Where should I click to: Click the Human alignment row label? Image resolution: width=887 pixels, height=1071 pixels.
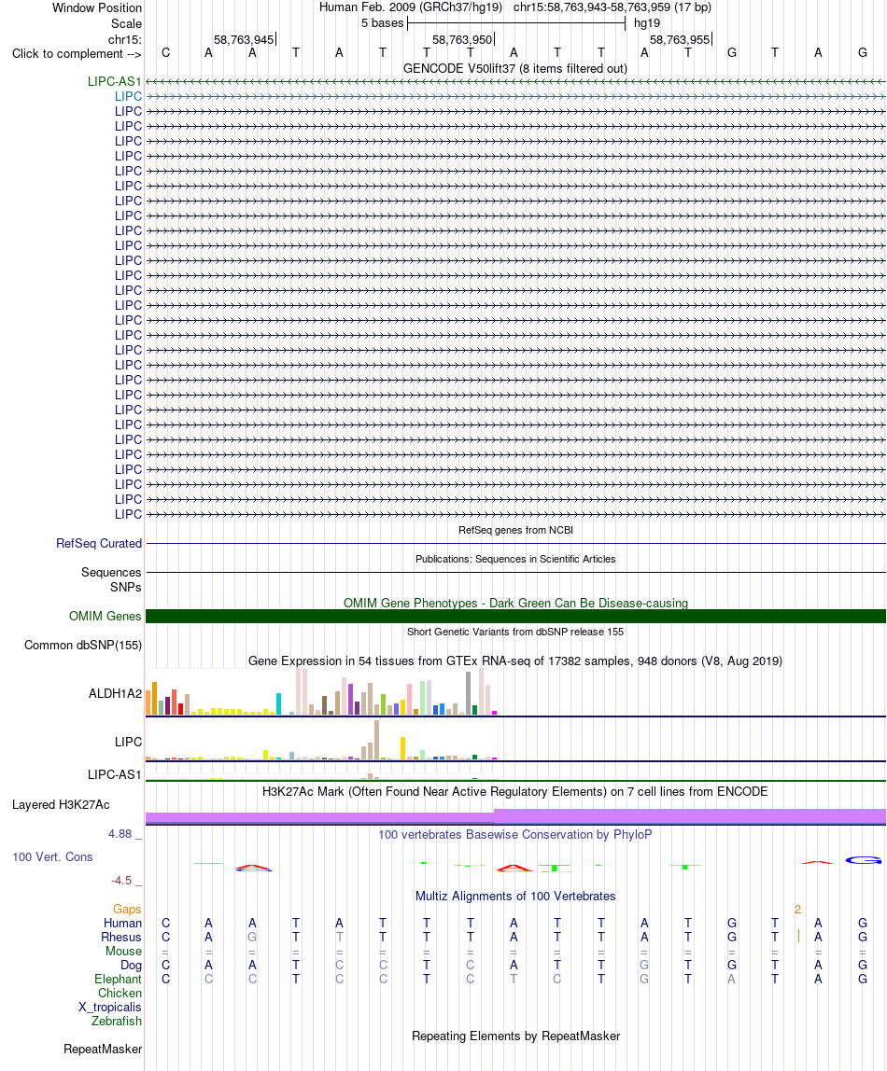pos(123,924)
